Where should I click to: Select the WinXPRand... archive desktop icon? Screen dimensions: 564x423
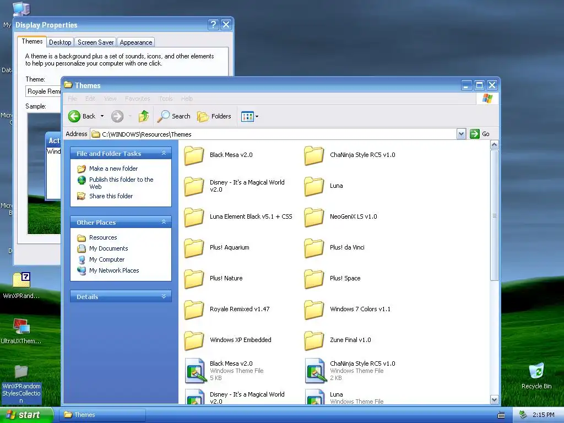click(x=21, y=286)
